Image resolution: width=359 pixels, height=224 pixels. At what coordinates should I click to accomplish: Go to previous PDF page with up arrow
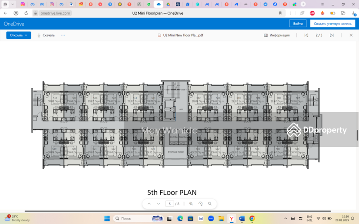click(x=149, y=204)
